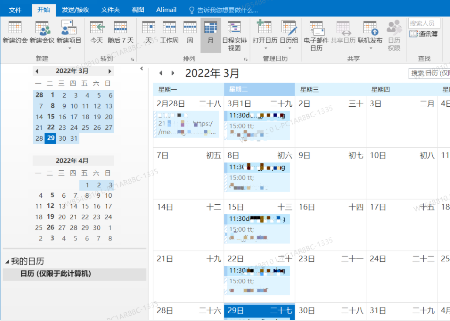Go to previous month in mini calendar
This screenshot has width=450, height=321.
pos(37,71)
